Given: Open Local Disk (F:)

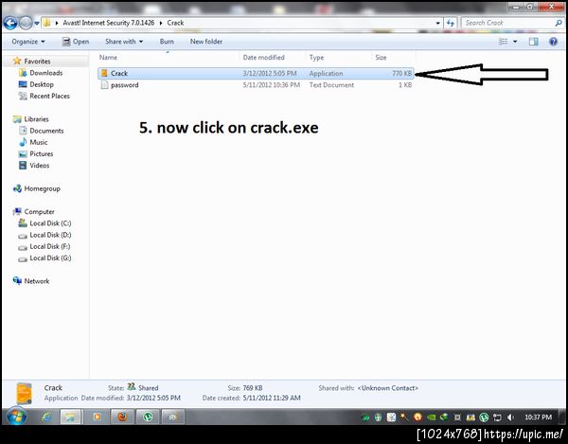Looking at the screenshot, I should point(50,247).
